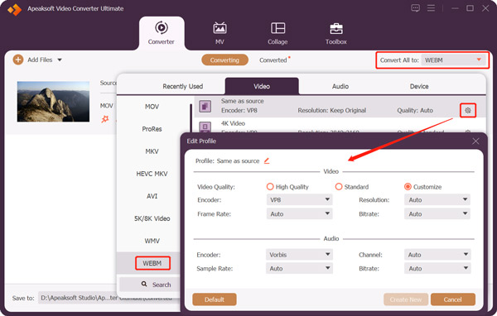Viewport: 497px width, 316px height.
Task: Open the audio Encoder Vorbis dropdown
Action: coord(300,255)
